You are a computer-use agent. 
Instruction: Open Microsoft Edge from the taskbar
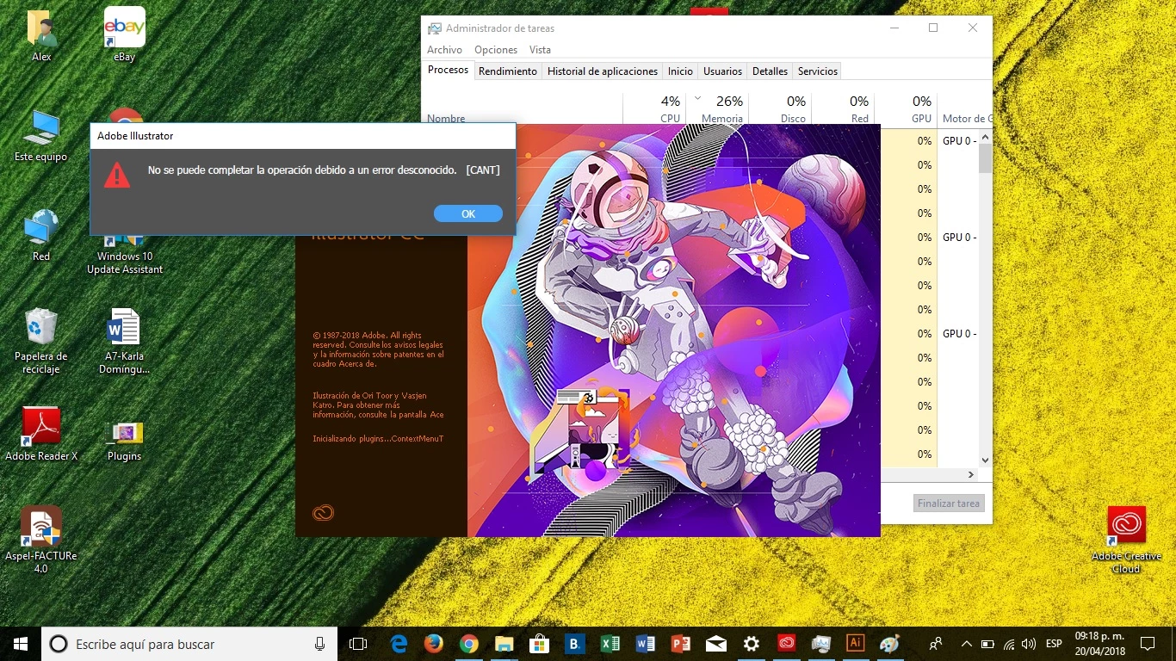tap(399, 644)
